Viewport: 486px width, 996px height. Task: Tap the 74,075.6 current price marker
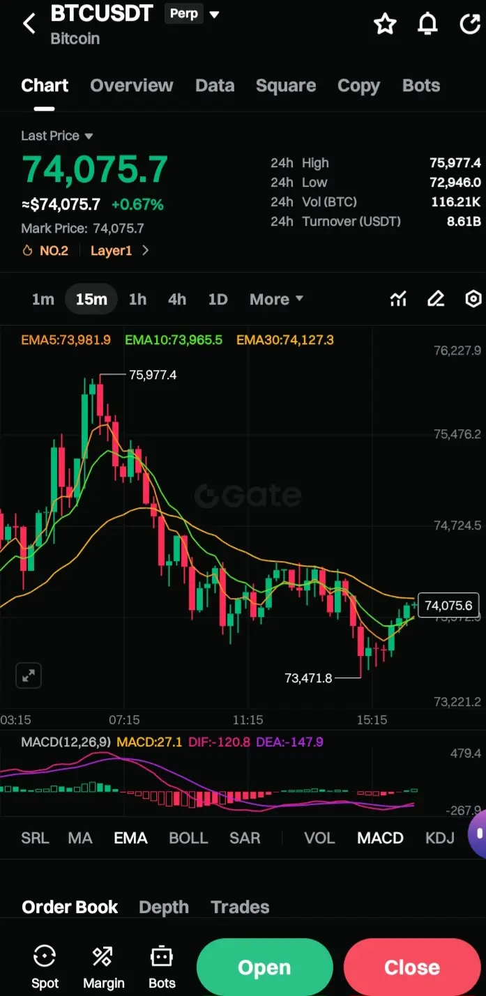point(448,605)
